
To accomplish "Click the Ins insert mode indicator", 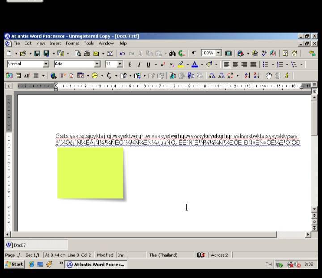I will [121, 255].
